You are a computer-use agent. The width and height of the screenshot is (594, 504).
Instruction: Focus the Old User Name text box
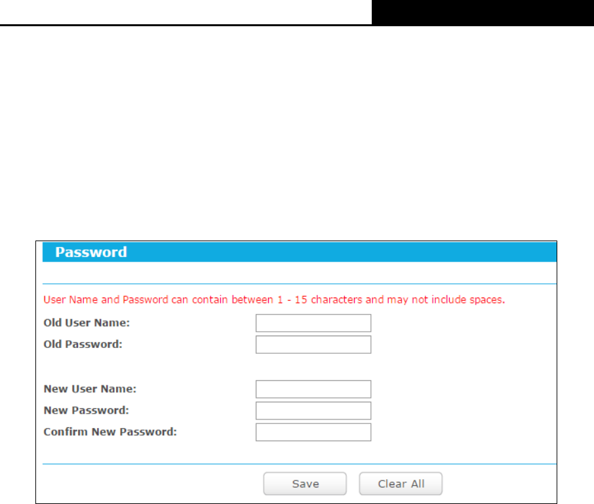pyautogui.click(x=313, y=323)
